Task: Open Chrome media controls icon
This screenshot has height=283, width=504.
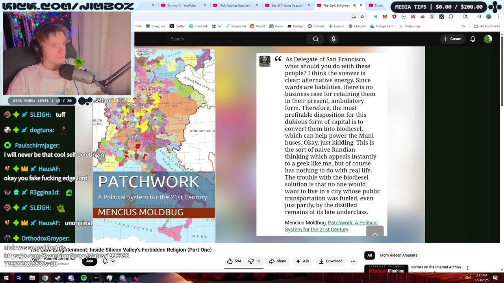Action: pos(479,17)
